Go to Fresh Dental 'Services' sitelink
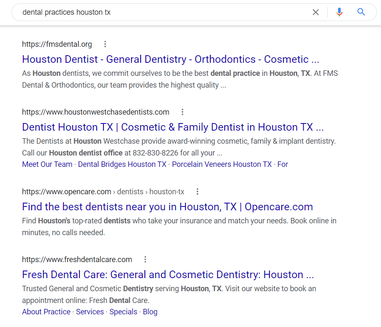 (90, 312)
